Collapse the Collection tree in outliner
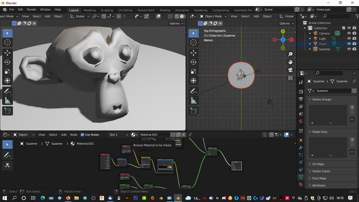Viewport: 359px width, 202px height. click(305, 28)
